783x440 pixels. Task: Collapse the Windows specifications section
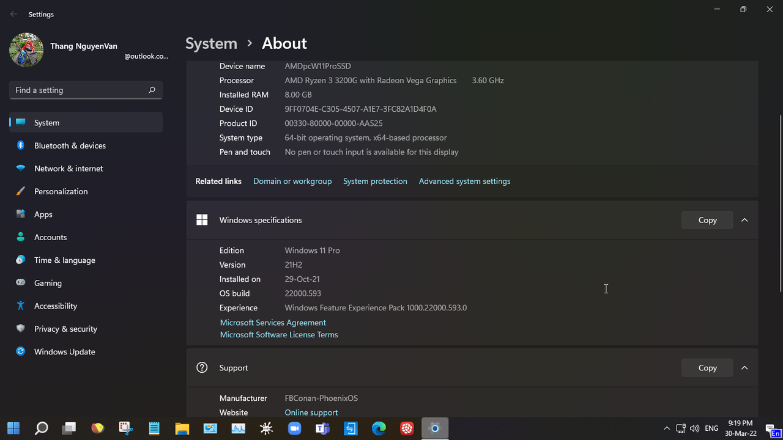click(744, 220)
